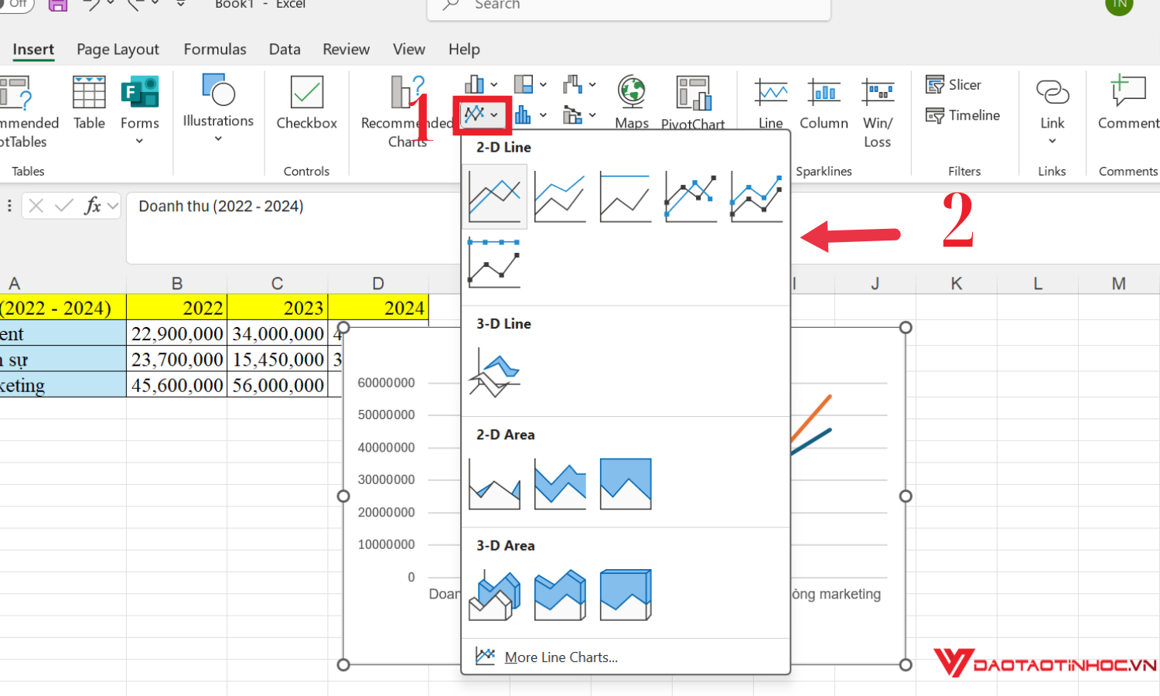Click the Insert Statistic Chart icon

pos(524,115)
